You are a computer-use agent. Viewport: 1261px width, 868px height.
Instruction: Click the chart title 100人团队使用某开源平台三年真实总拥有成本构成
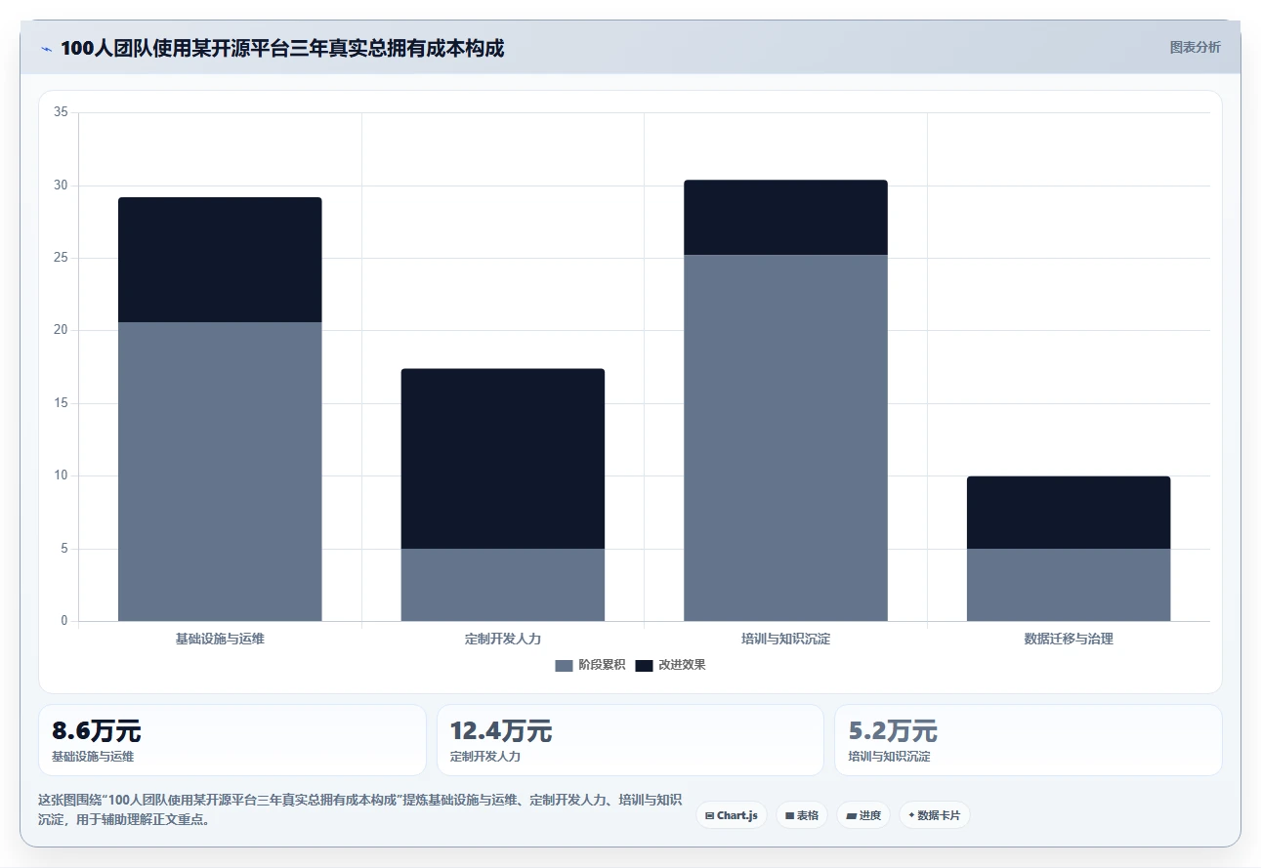tap(282, 48)
